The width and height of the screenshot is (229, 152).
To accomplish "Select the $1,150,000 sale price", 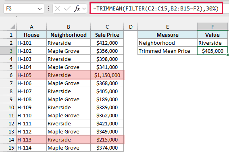I will pos(107,75).
